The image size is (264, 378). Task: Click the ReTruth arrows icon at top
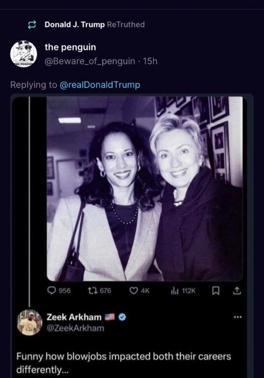[32, 25]
